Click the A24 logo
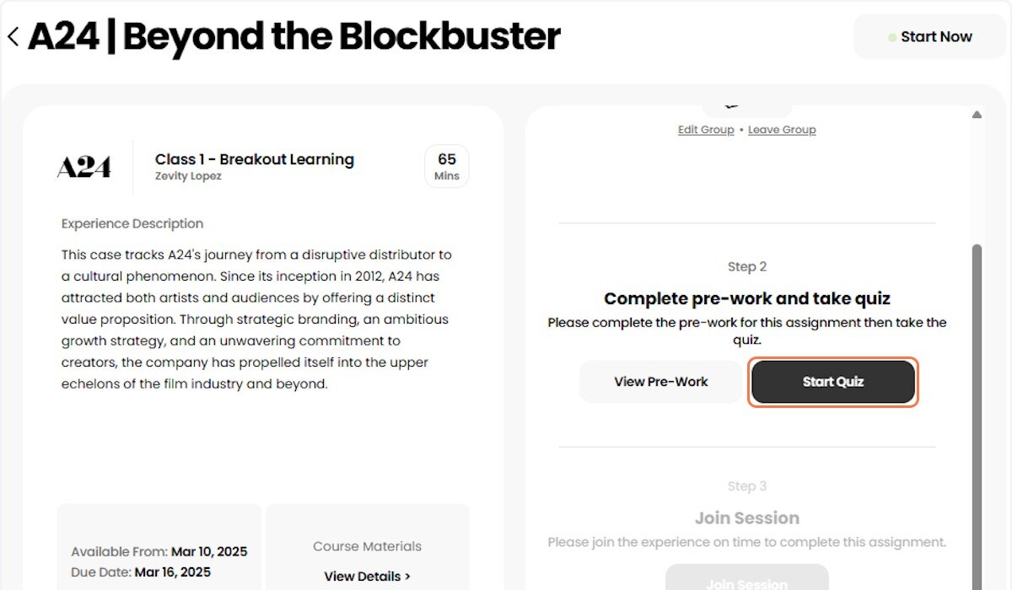The image size is (1012, 590). 83,167
